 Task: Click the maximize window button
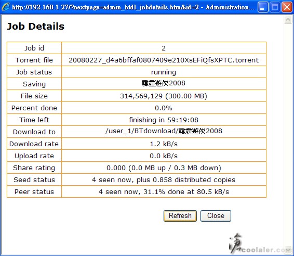coord(275,7)
